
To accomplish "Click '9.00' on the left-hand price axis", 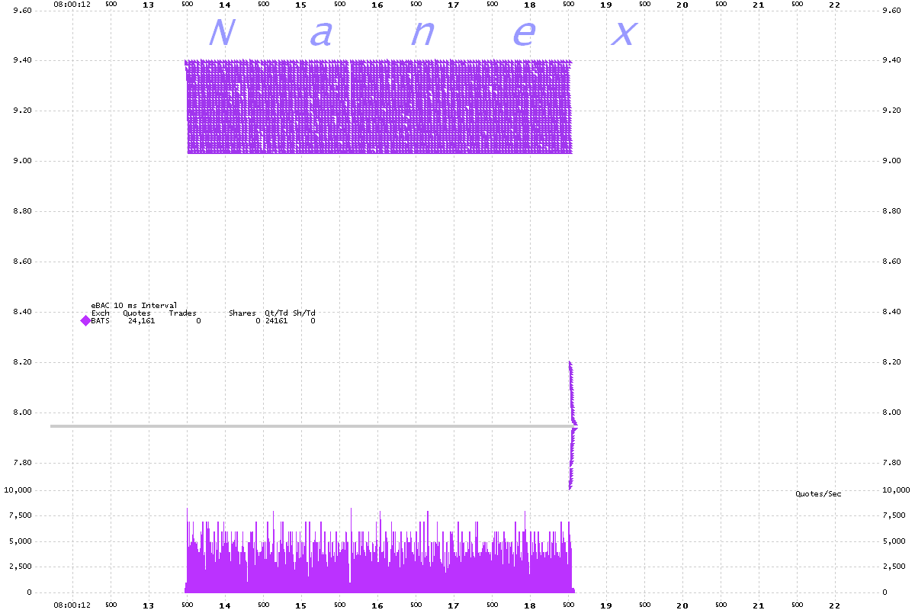I will [21, 161].
